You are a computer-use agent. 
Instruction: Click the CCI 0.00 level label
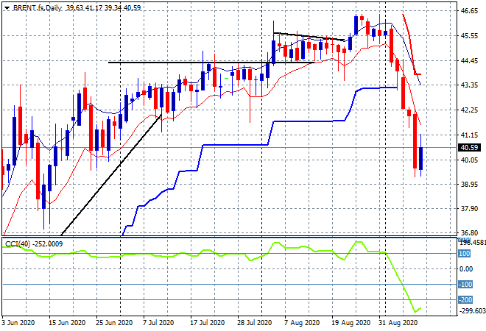(x=466, y=268)
